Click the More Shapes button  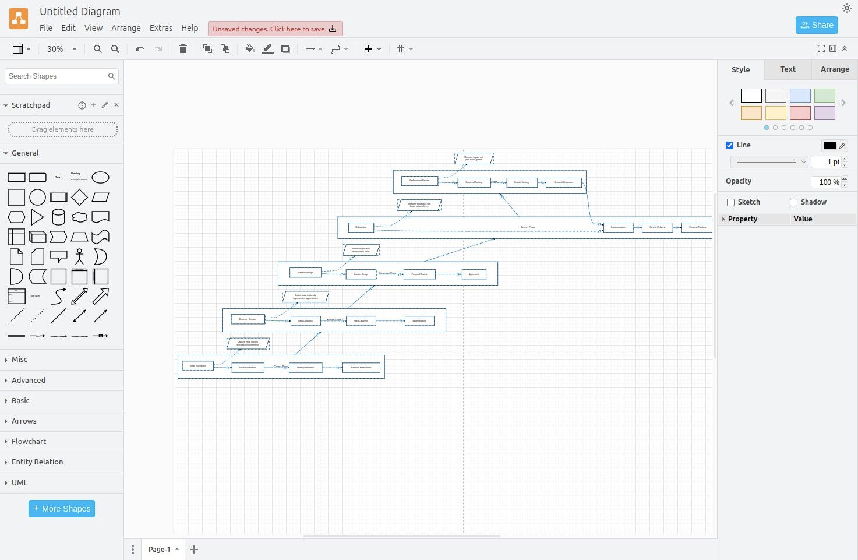pos(61,508)
